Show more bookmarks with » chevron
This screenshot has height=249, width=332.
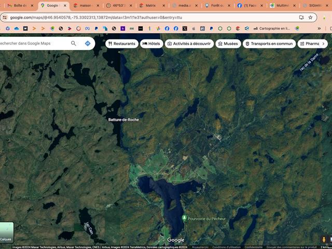click(x=319, y=29)
